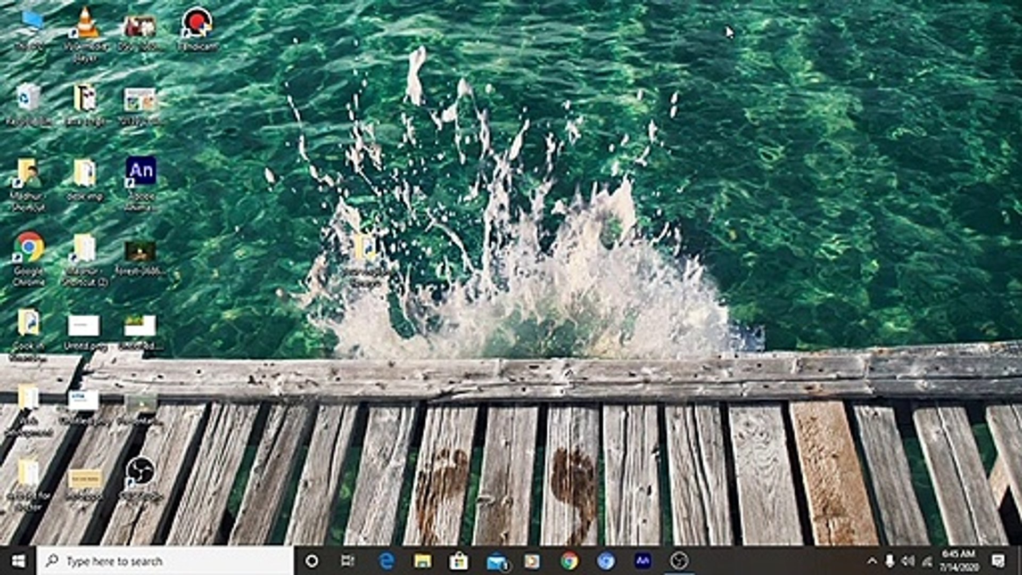
Task: Select the OBS Studio desktop shortcut
Action: coord(140,472)
